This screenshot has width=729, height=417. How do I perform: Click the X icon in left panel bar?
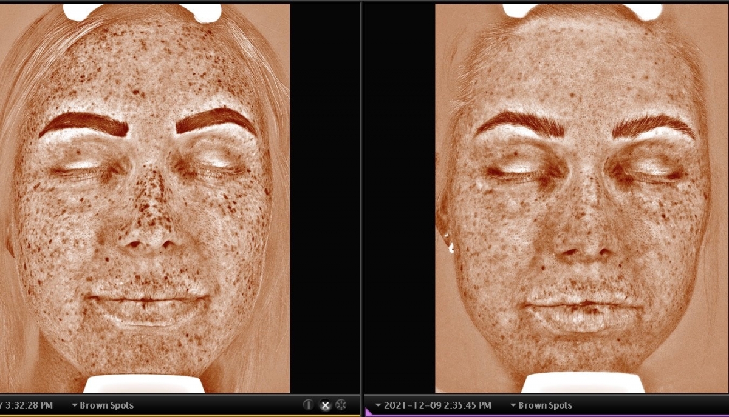point(325,405)
